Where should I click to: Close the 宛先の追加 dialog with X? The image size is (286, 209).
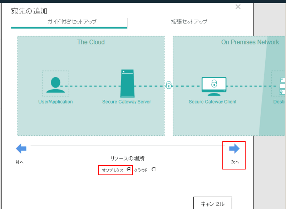pos(238,7)
